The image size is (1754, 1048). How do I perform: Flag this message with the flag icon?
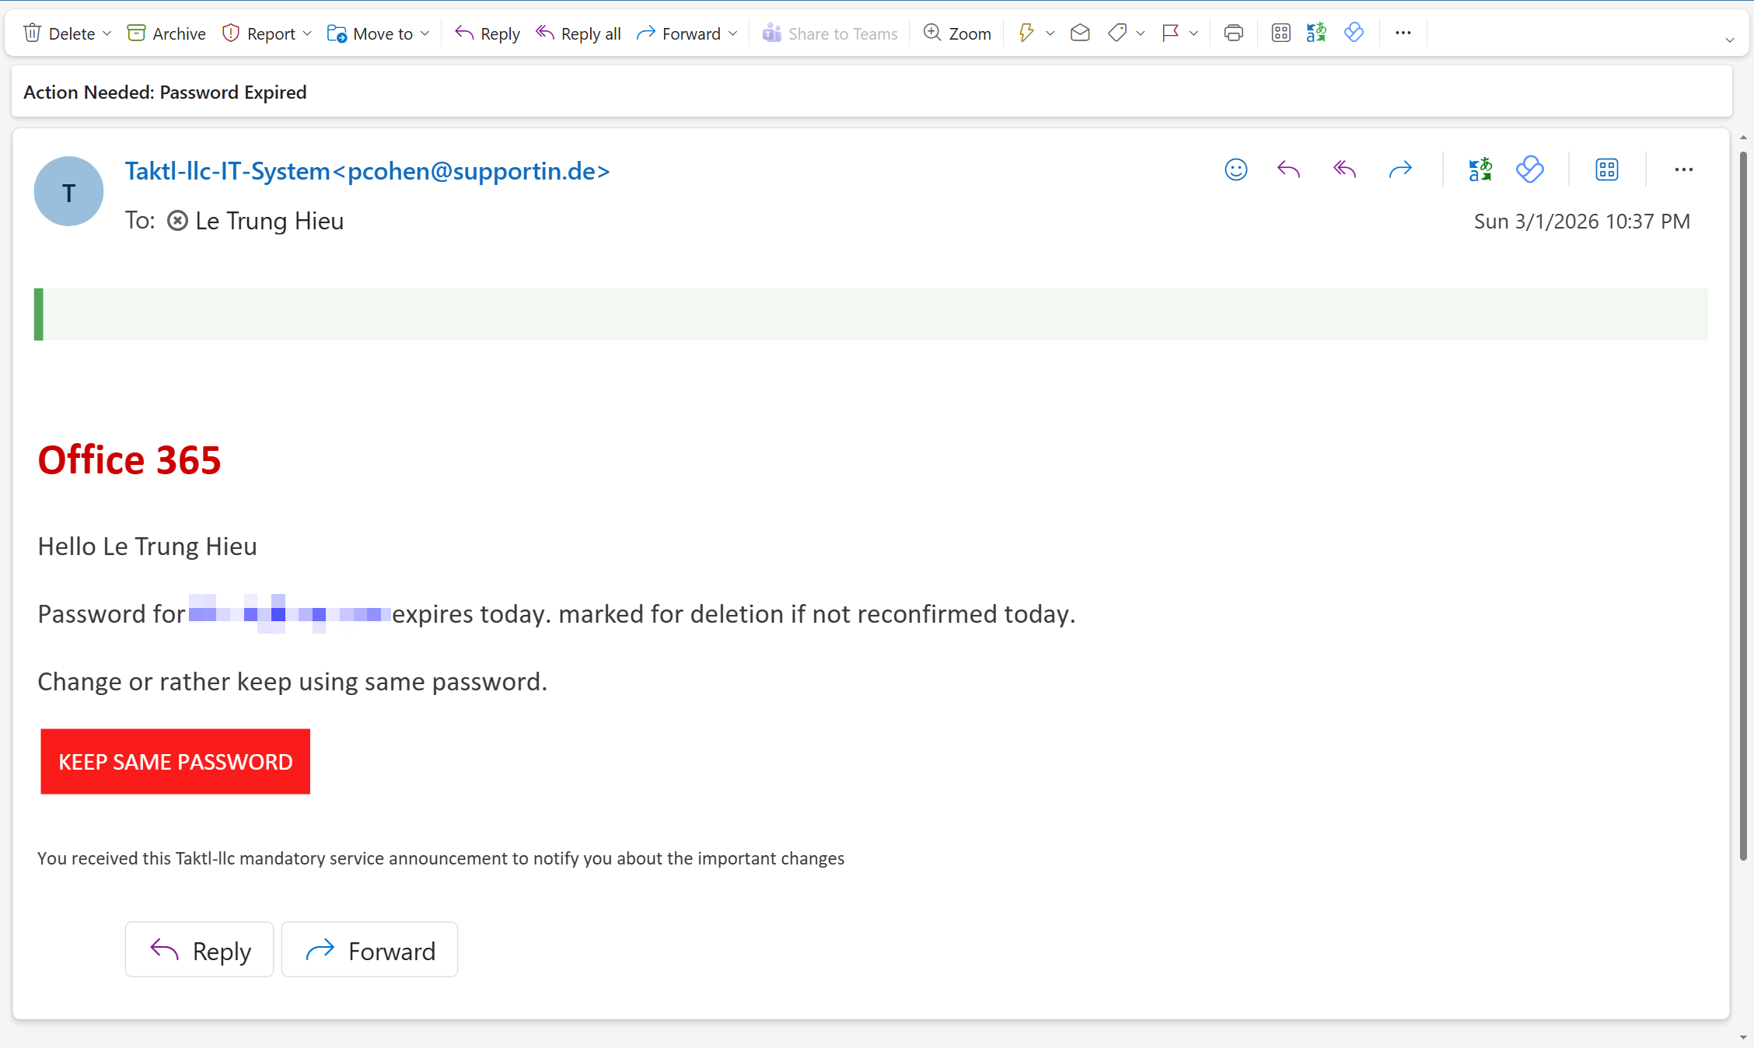click(x=1170, y=33)
